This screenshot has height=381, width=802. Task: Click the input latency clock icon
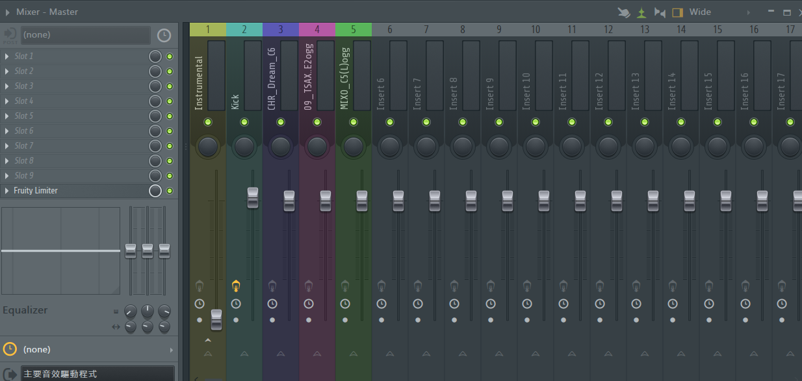(164, 35)
